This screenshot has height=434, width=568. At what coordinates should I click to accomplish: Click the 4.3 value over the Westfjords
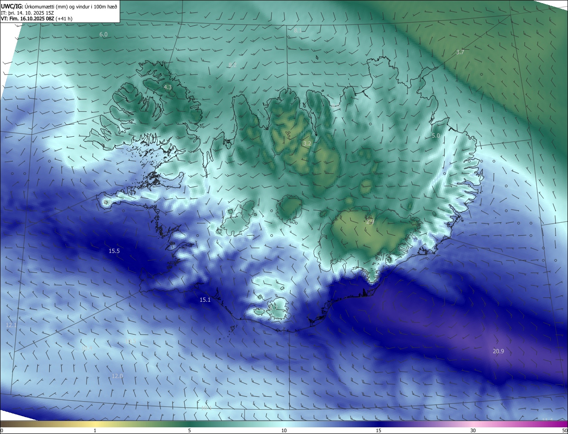167,88
